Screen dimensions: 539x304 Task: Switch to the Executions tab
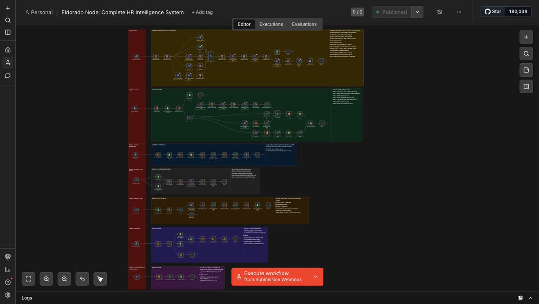(271, 24)
